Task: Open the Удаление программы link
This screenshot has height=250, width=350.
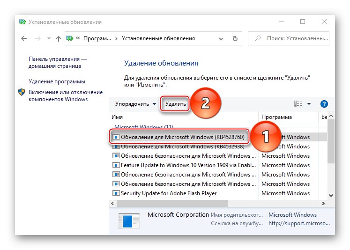Action: 57,81
